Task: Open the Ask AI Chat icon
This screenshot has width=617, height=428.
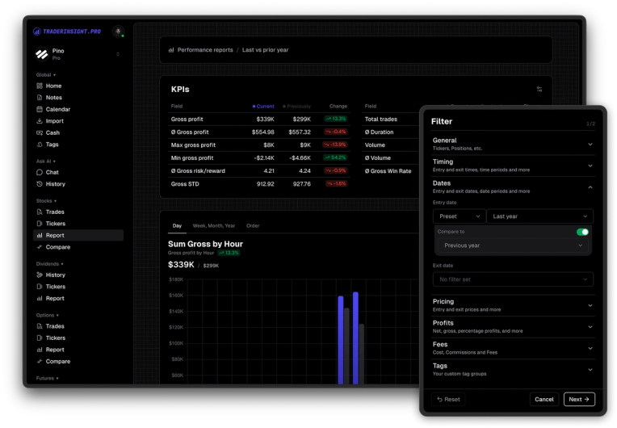Action: (x=40, y=172)
